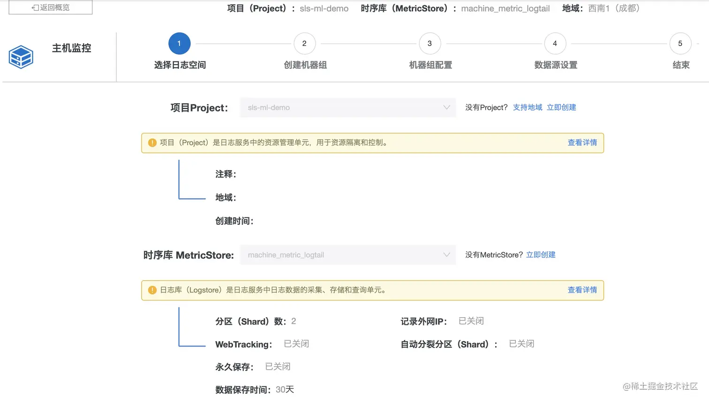Click header MetricStore name machine_metric_logtail

pos(505,8)
